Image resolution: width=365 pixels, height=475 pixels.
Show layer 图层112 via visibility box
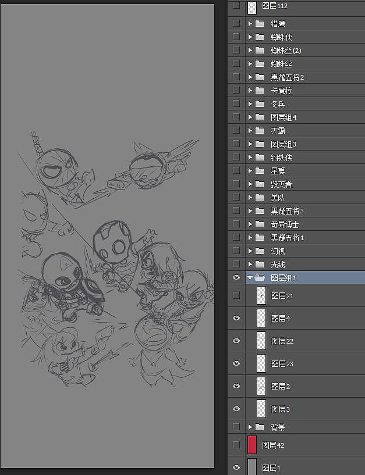[236, 5]
